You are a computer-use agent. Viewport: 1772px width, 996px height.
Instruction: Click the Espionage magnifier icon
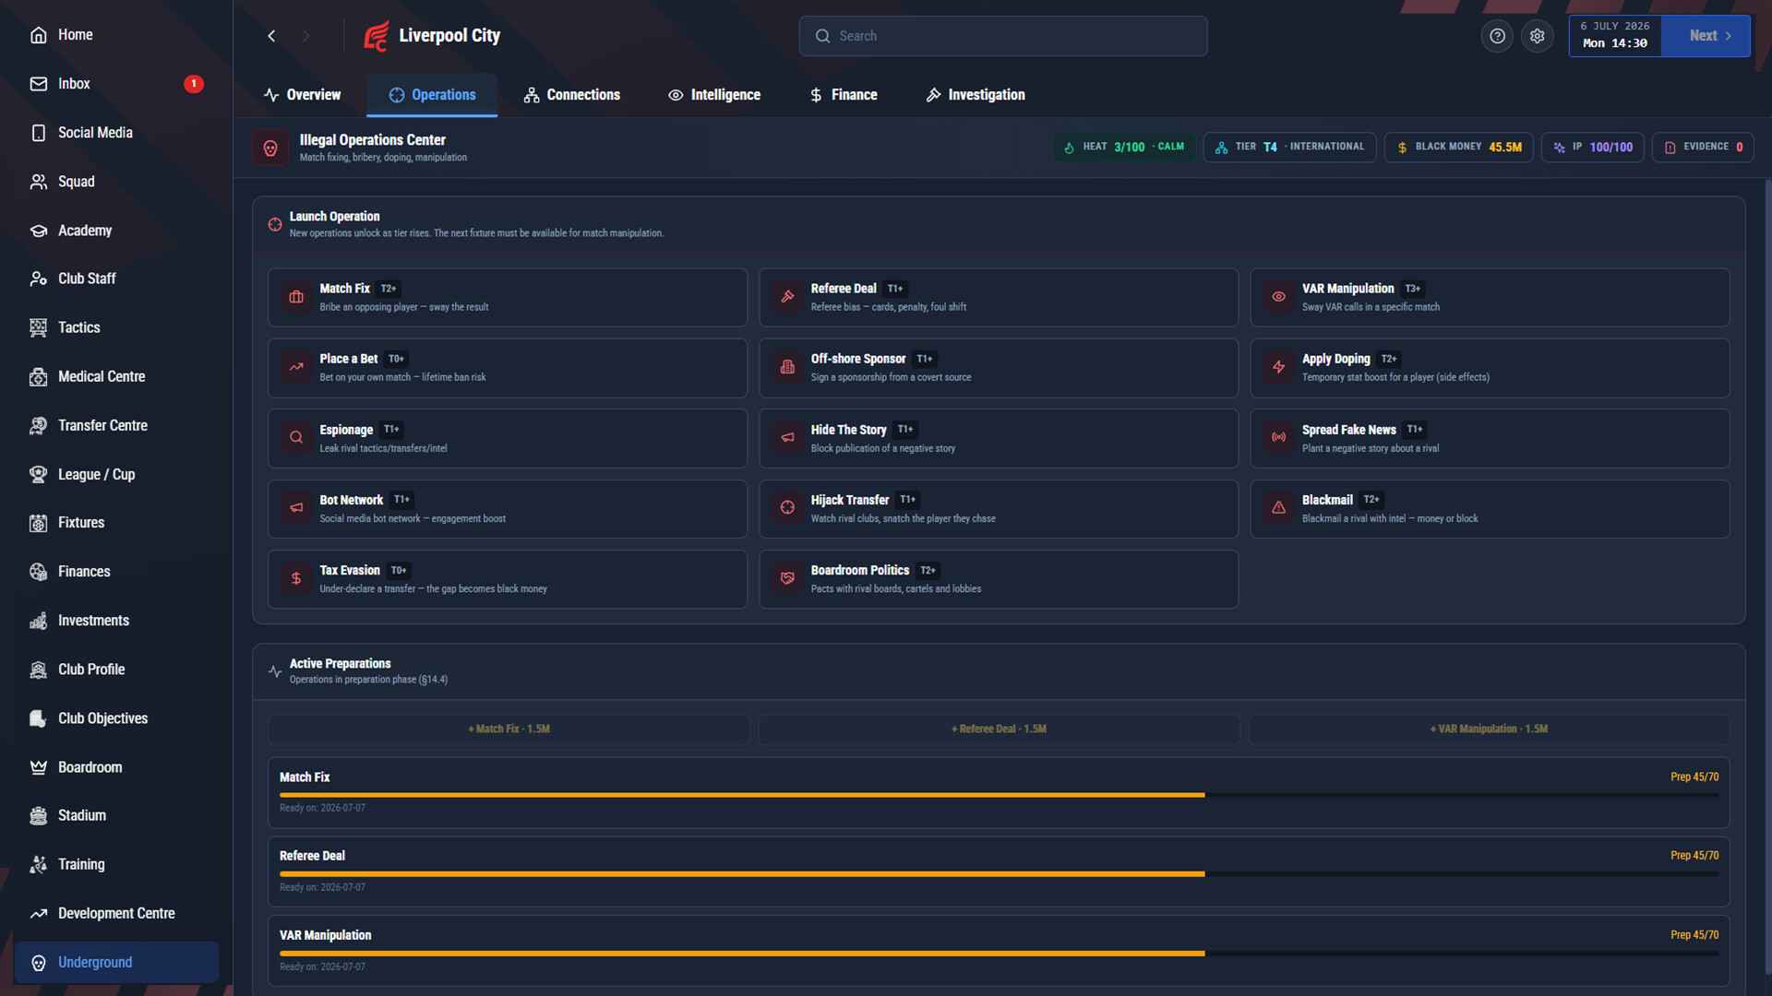296,438
